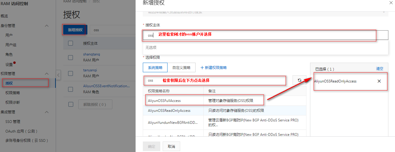Open 权限策略 in the sidebar
The image size is (395, 152).
point(13,93)
